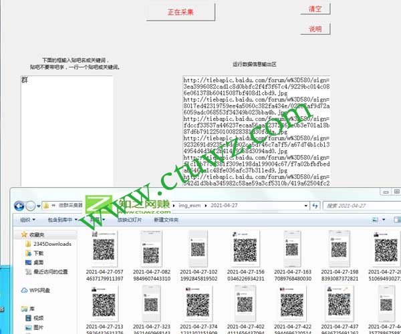Click the address bar refresh icon

(315, 206)
